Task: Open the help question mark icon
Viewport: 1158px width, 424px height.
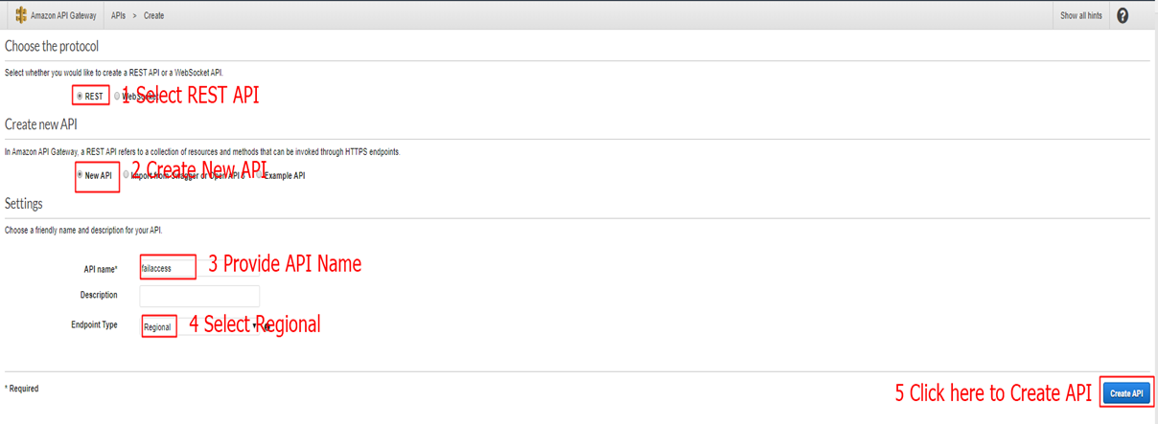Action: click(x=1123, y=15)
